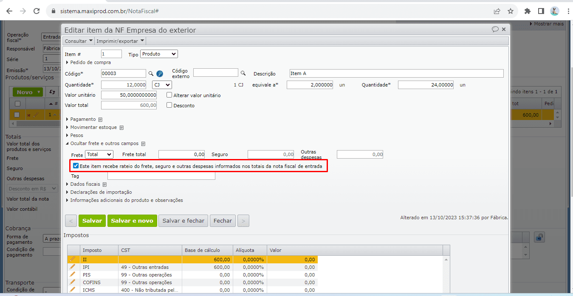573x296 pixels.
Task: Tick the checkbox of background item row 1
Action: [x=17, y=115]
